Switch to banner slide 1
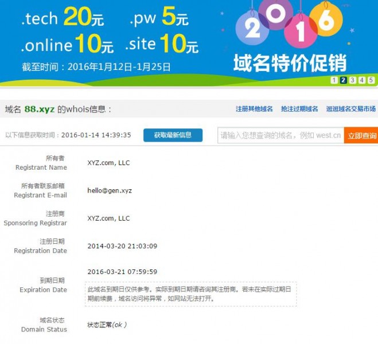The height and width of the screenshot is (344, 378). coord(334,80)
